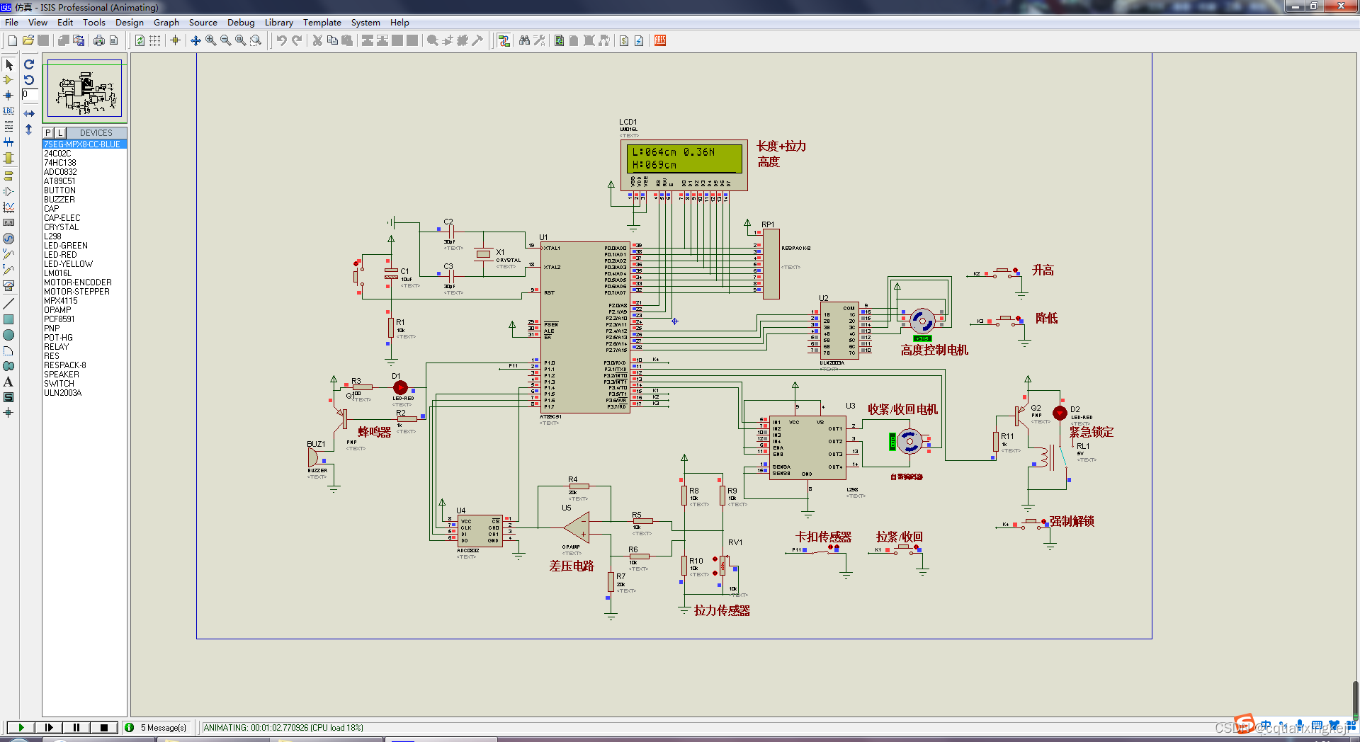Zoom in on the schematic

(x=210, y=40)
